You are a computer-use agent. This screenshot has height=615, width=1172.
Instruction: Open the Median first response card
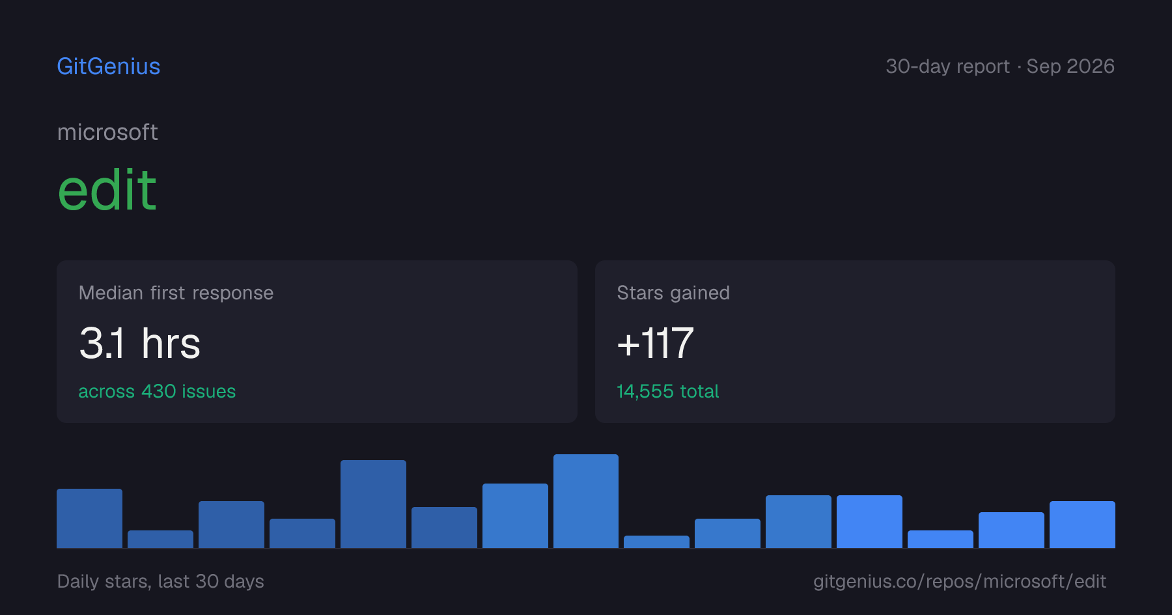[x=317, y=342]
